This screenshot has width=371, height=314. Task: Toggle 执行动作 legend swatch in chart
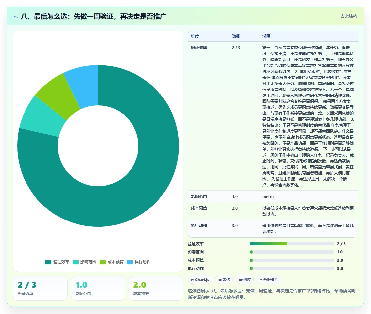[130, 262]
